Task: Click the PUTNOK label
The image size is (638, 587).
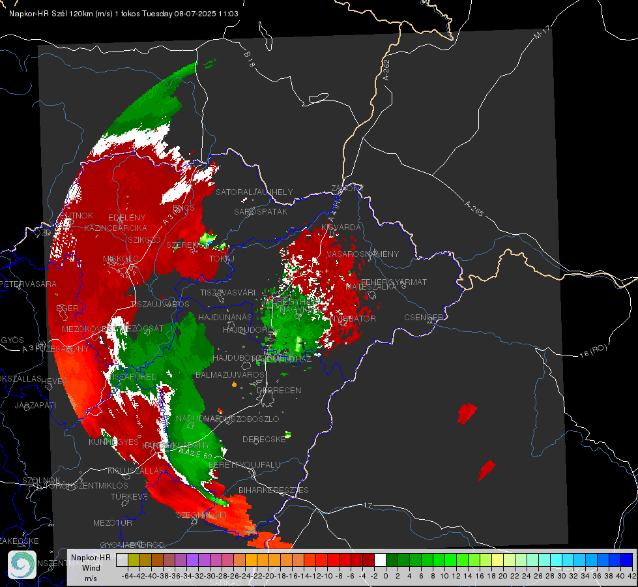Action: click(77, 215)
